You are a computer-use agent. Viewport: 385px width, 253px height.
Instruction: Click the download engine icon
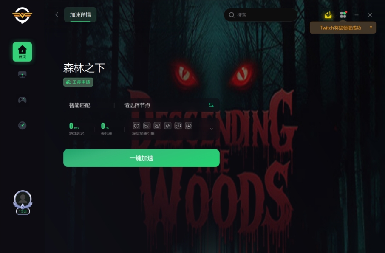pyautogui.click(x=188, y=126)
